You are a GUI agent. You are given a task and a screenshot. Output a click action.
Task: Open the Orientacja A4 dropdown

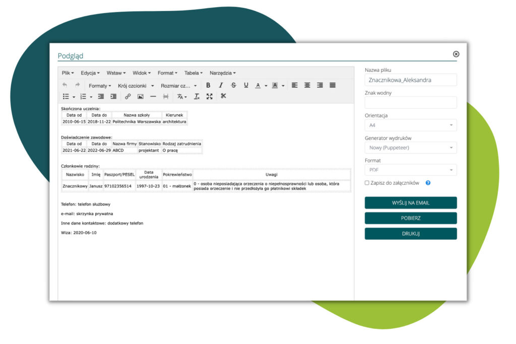pos(411,125)
